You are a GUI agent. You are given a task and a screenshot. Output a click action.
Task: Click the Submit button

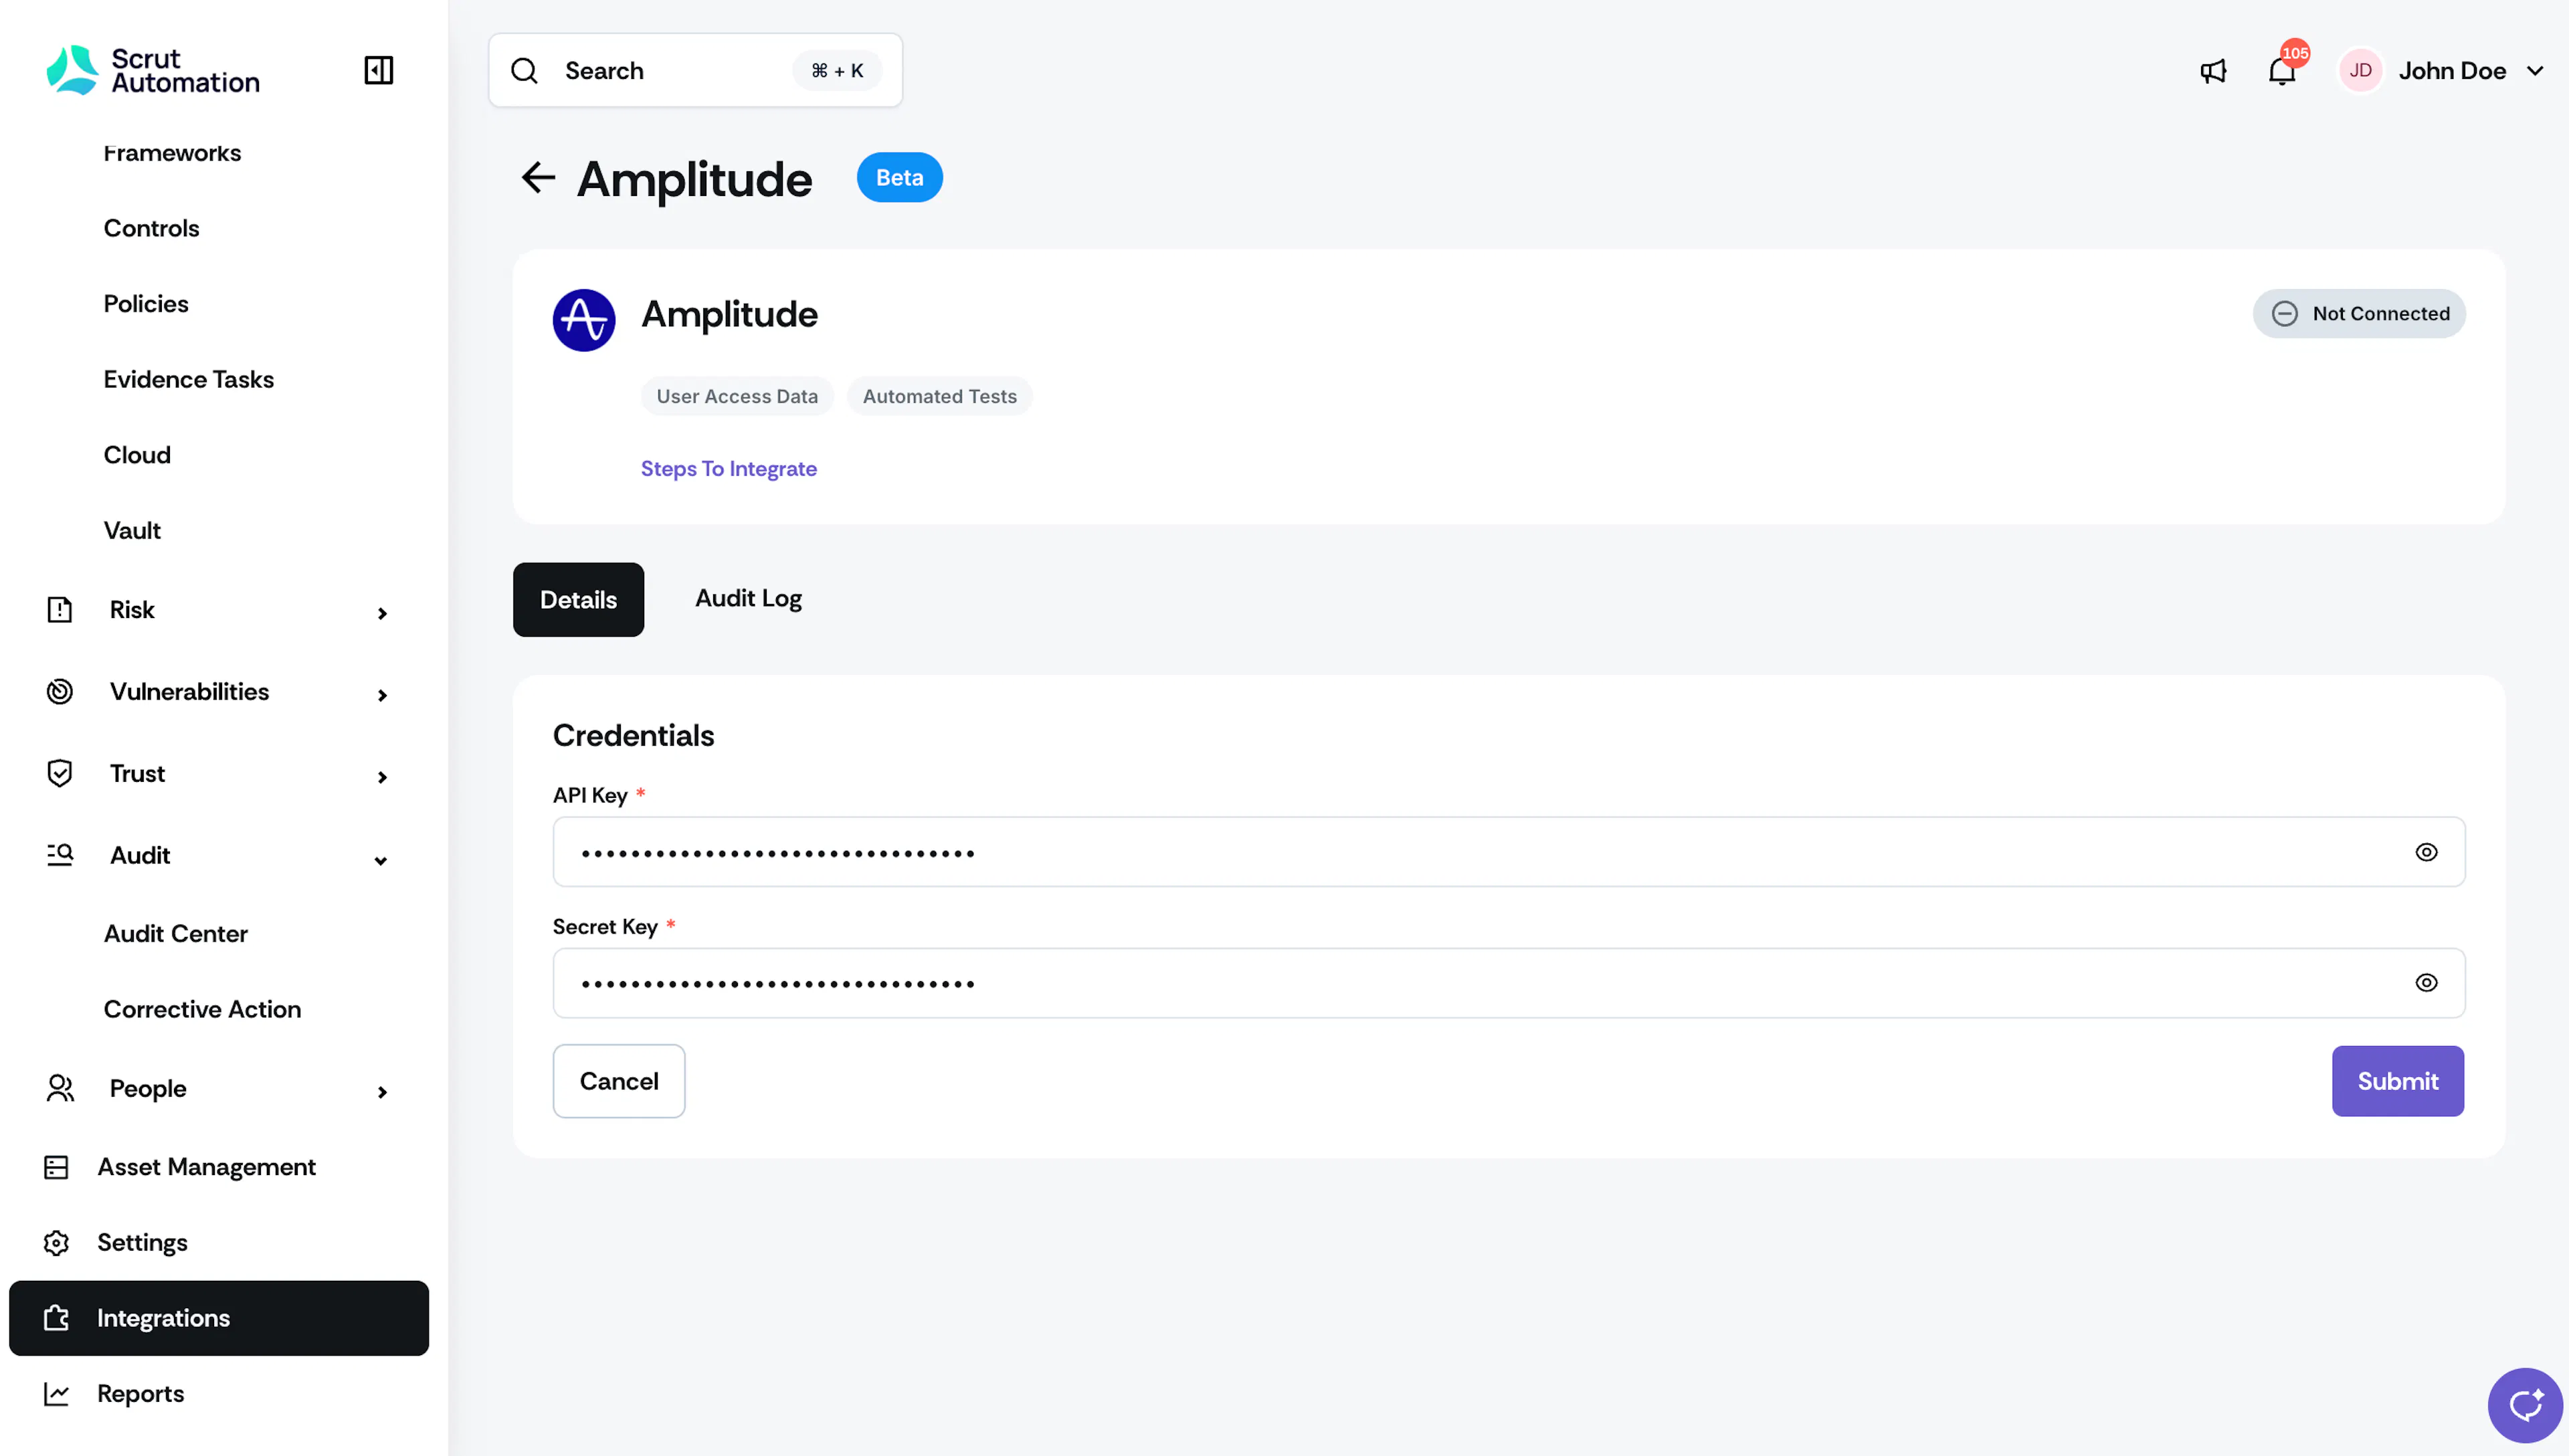[x=2397, y=1081]
